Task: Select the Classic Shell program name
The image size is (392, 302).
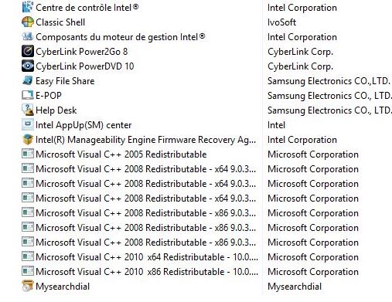Action: click(60, 22)
